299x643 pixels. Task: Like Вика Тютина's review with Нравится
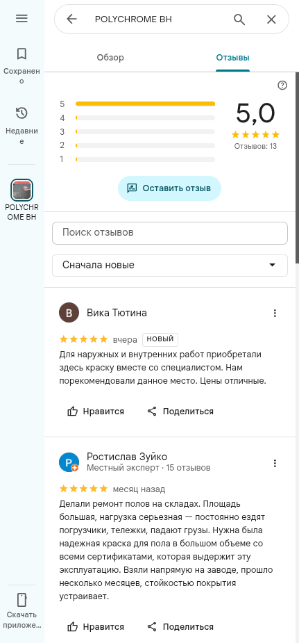pos(96,412)
